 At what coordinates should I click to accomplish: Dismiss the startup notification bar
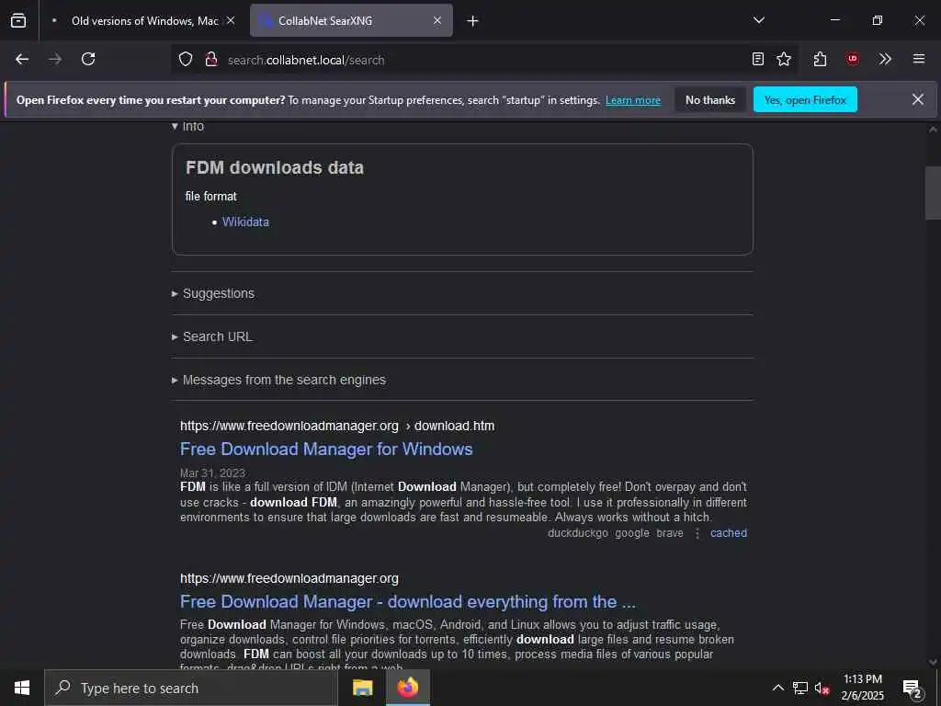[918, 99]
